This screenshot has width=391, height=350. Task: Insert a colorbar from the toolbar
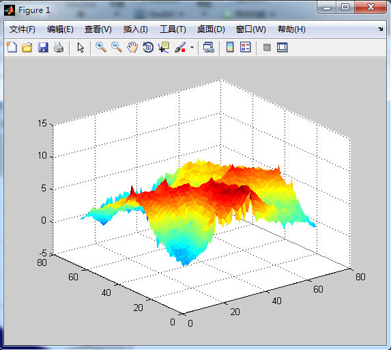coord(230,47)
